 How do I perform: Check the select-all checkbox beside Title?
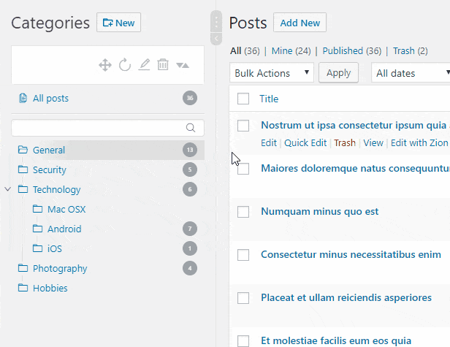(x=243, y=99)
